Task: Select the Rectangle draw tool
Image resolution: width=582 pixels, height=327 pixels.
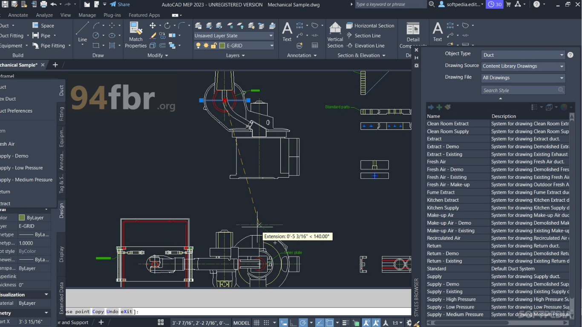Action: [96, 46]
